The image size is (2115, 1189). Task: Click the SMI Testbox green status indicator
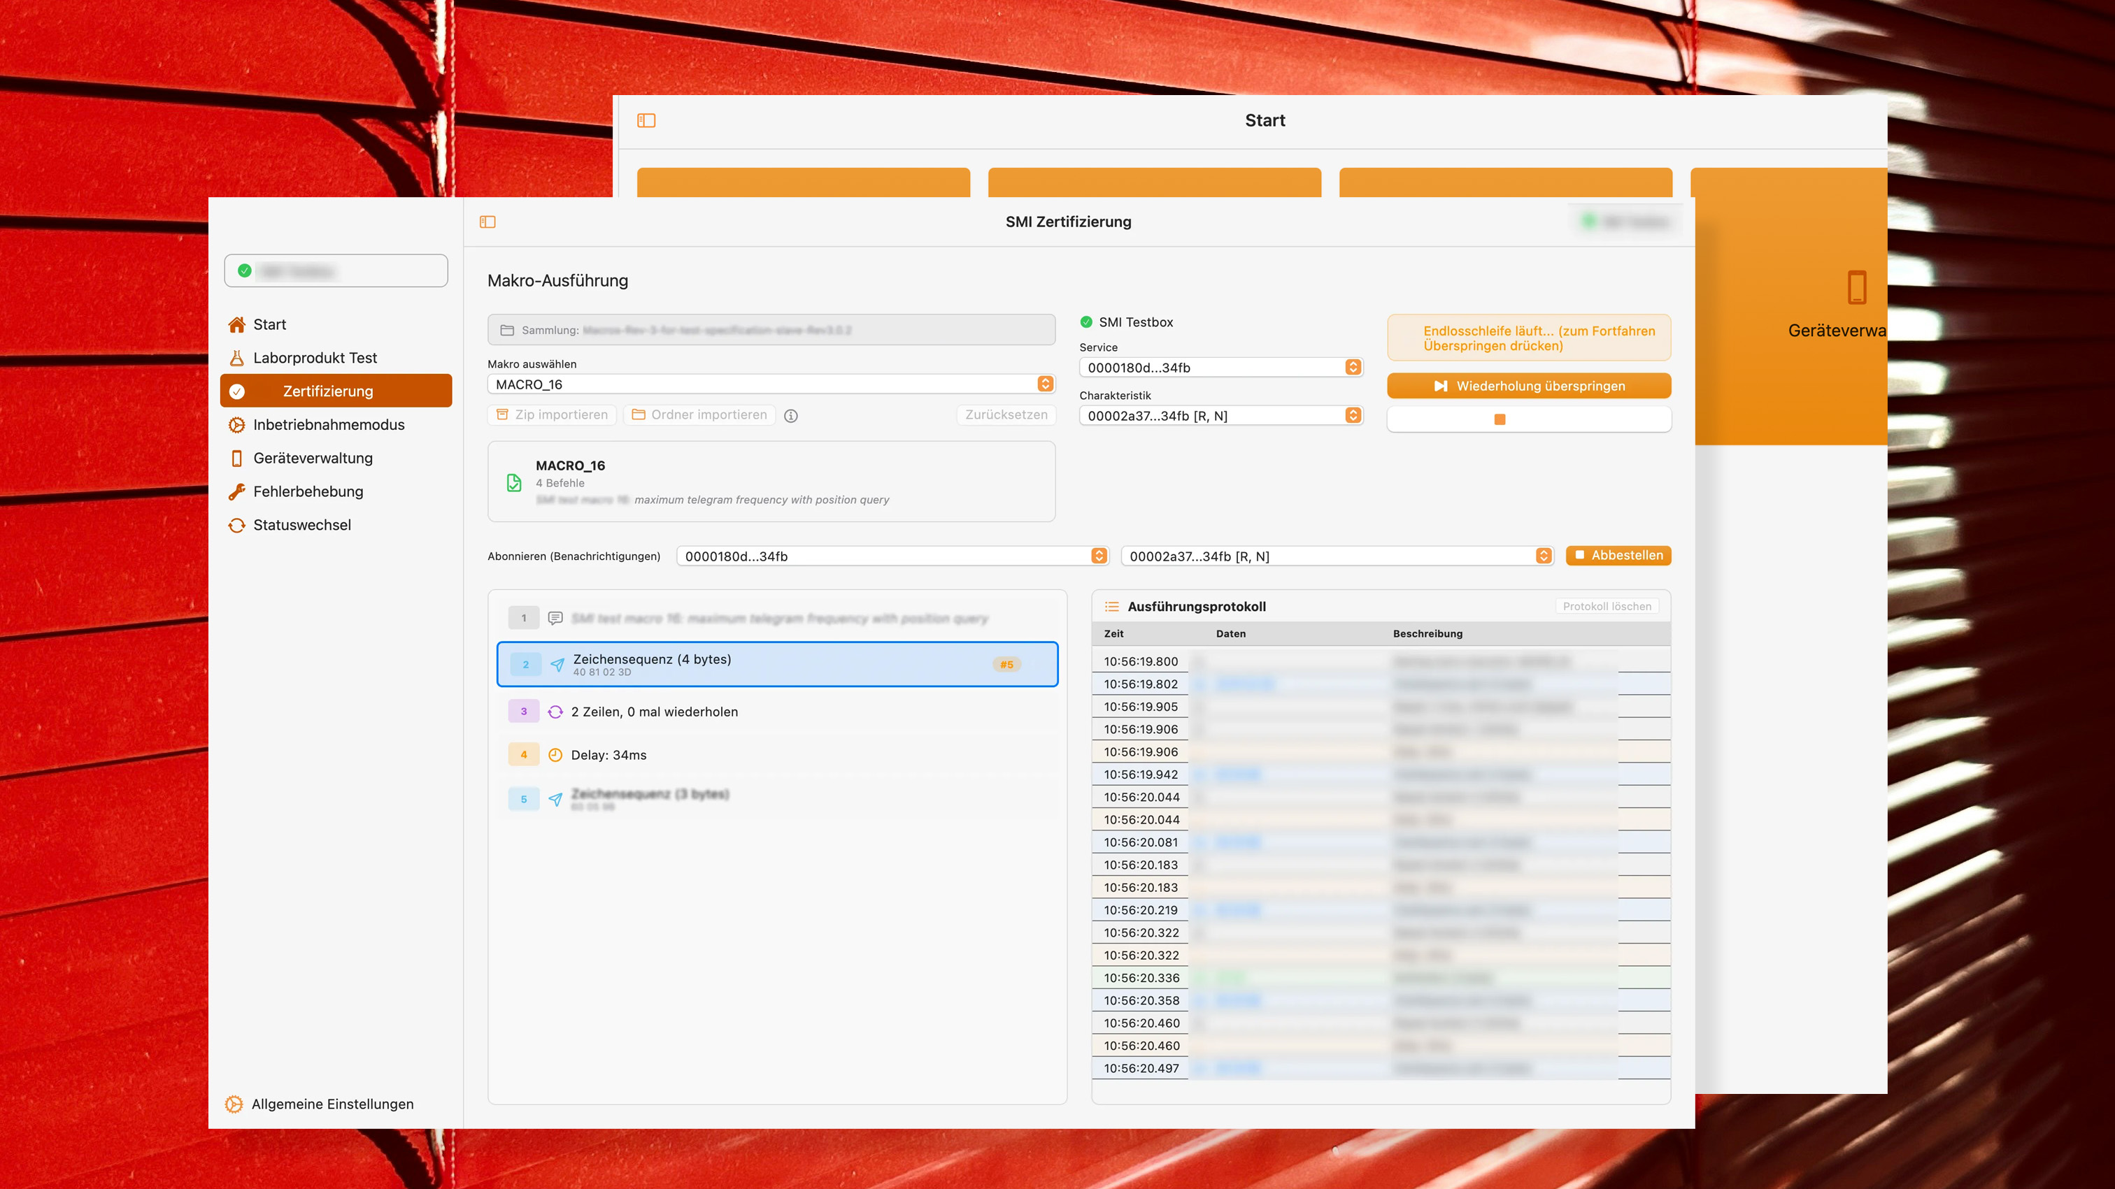pos(1086,322)
